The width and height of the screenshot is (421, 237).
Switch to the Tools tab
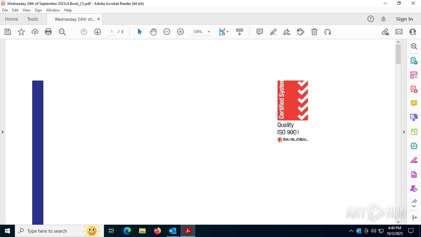(x=33, y=19)
